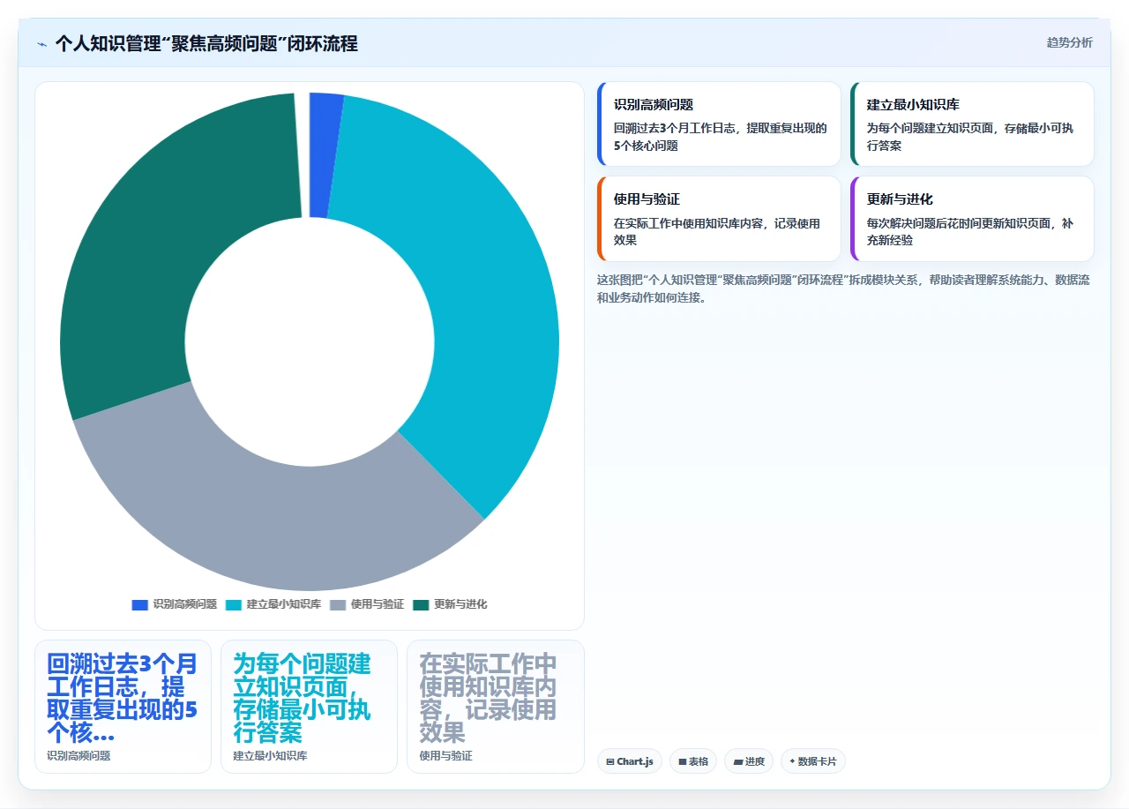Toggle 使用与验证 legend item
Viewport: 1129px width, 809px height.
point(367,604)
